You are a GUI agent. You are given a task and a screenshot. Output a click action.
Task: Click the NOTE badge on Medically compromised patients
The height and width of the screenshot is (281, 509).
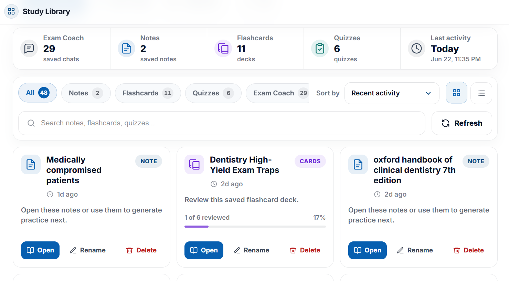tap(149, 161)
